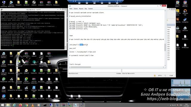Select the Format Factory desktop icon

click(4, 89)
